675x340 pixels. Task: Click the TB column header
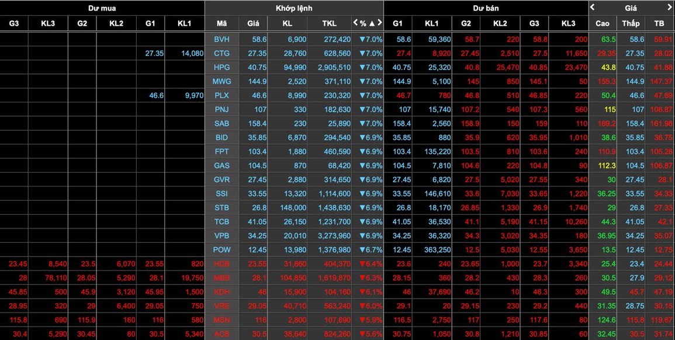click(659, 23)
